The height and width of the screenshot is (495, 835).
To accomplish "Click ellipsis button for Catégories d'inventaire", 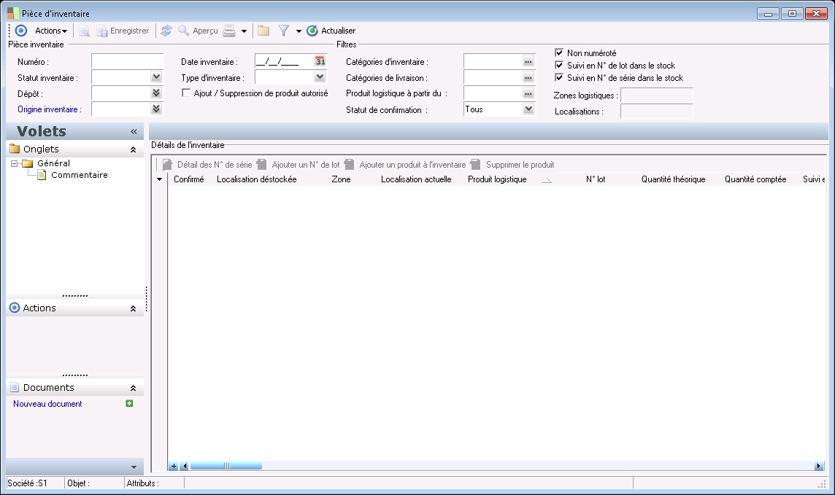I will coord(528,62).
